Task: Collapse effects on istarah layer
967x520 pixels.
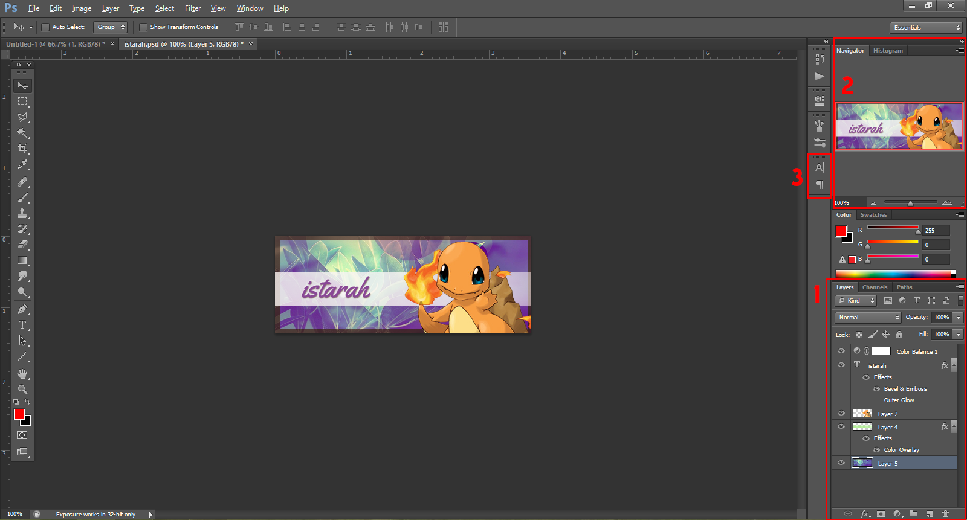Action: click(954, 365)
